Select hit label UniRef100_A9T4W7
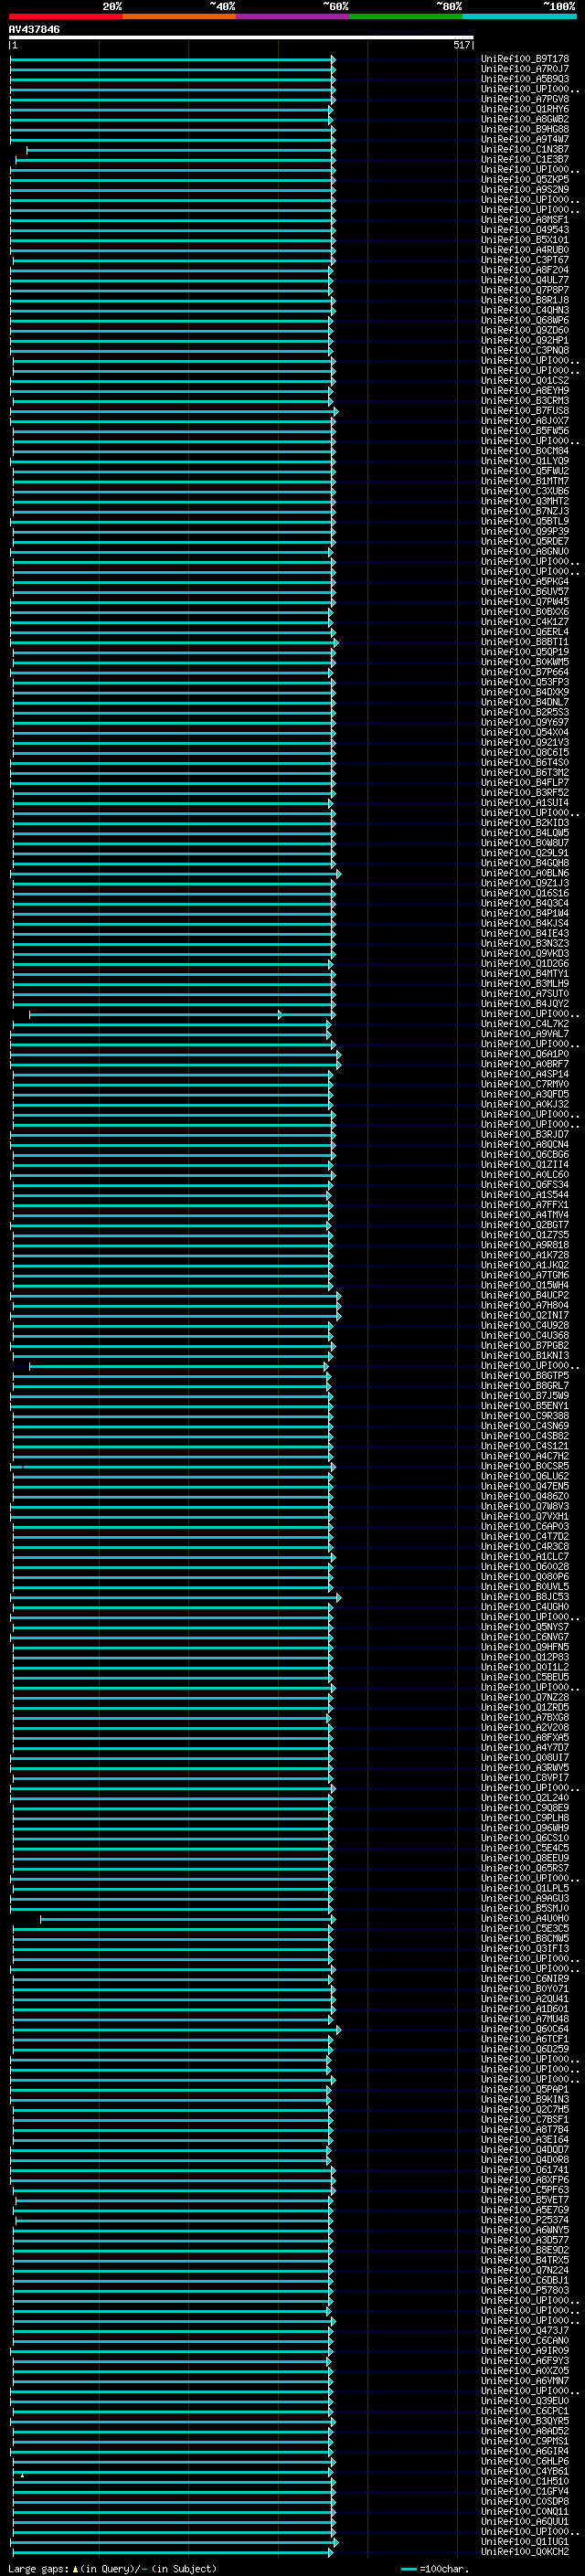 (525, 139)
